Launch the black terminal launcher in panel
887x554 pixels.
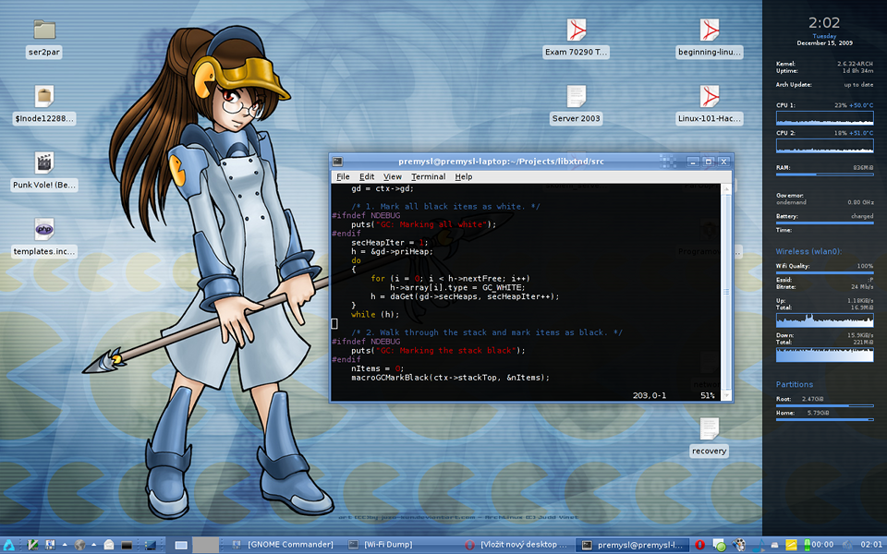[x=127, y=545]
